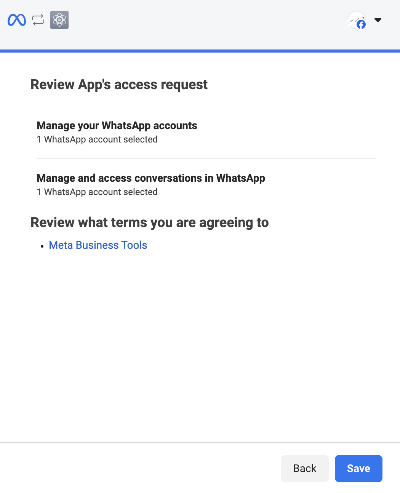Select "Manage your WhatsApp accounts" permission
This screenshot has width=400, height=493.
coord(117,126)
